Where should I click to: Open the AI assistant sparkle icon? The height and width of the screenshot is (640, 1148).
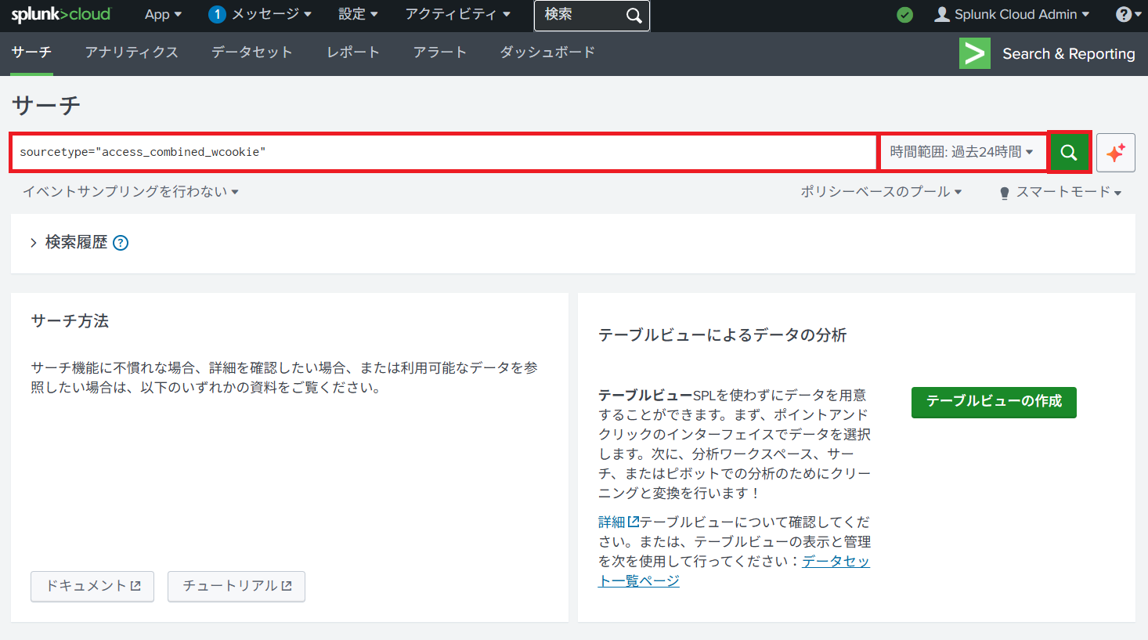click(1116, 153)
